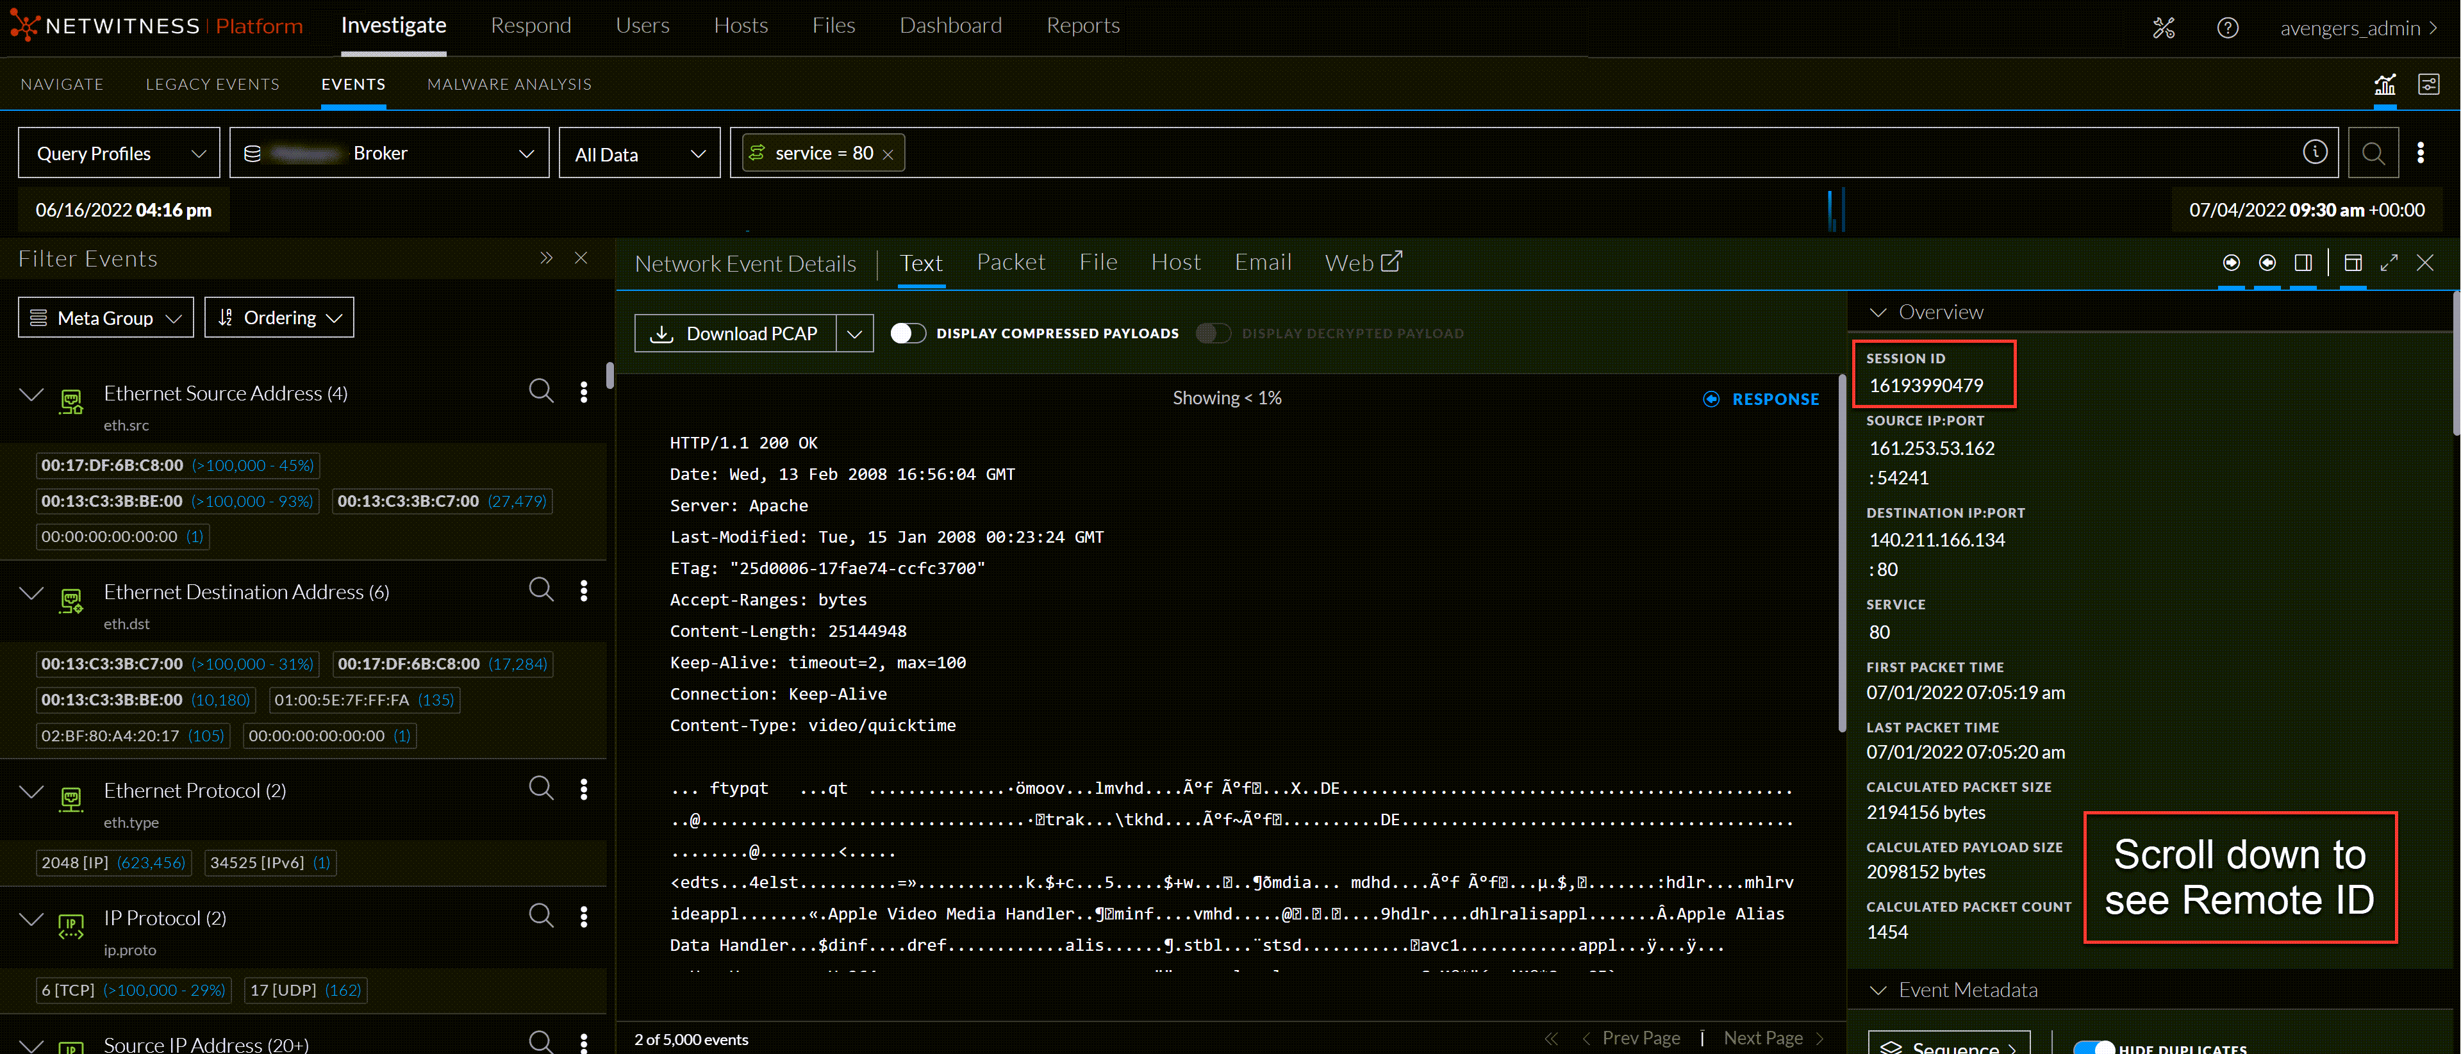Viewport: 2461px width, 1054px height.
Task: Run query with magnifier search icon
Action: point(2372,152)
